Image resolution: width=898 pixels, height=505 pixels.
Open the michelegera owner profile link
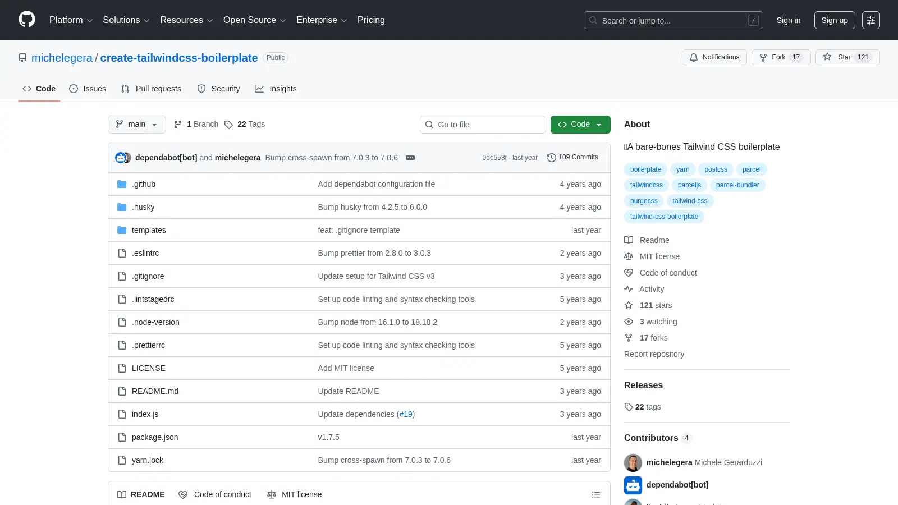62,58
